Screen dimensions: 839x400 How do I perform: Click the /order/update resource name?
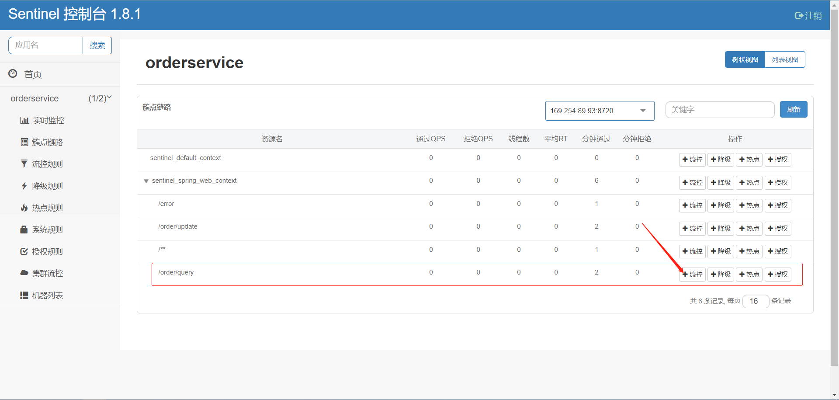point(178,226)
